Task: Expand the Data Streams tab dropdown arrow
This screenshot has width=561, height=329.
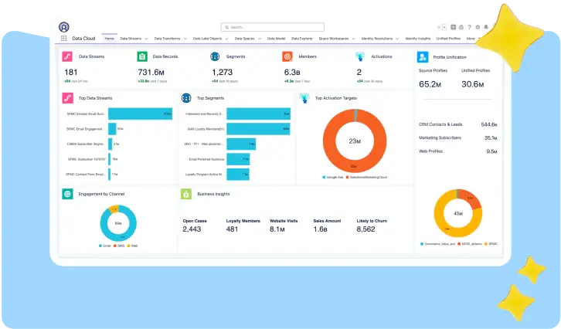Action: pos(146,39)
